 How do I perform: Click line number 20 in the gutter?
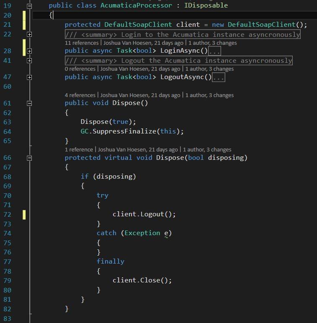coord(7,15)
